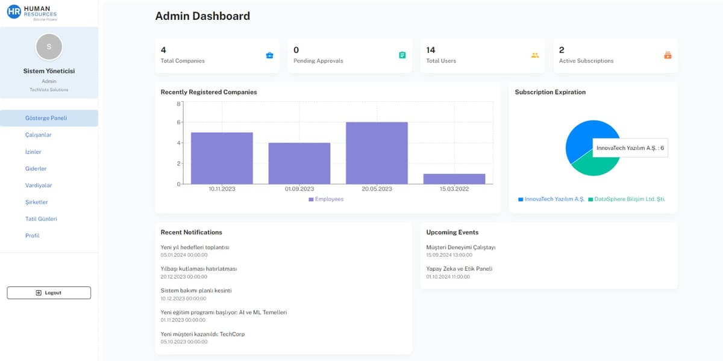This screenshot has width=723, height=361.
Task: Toggle DataSphere Bilişim Ltd. Şti. legend entry
Action: 627,199
